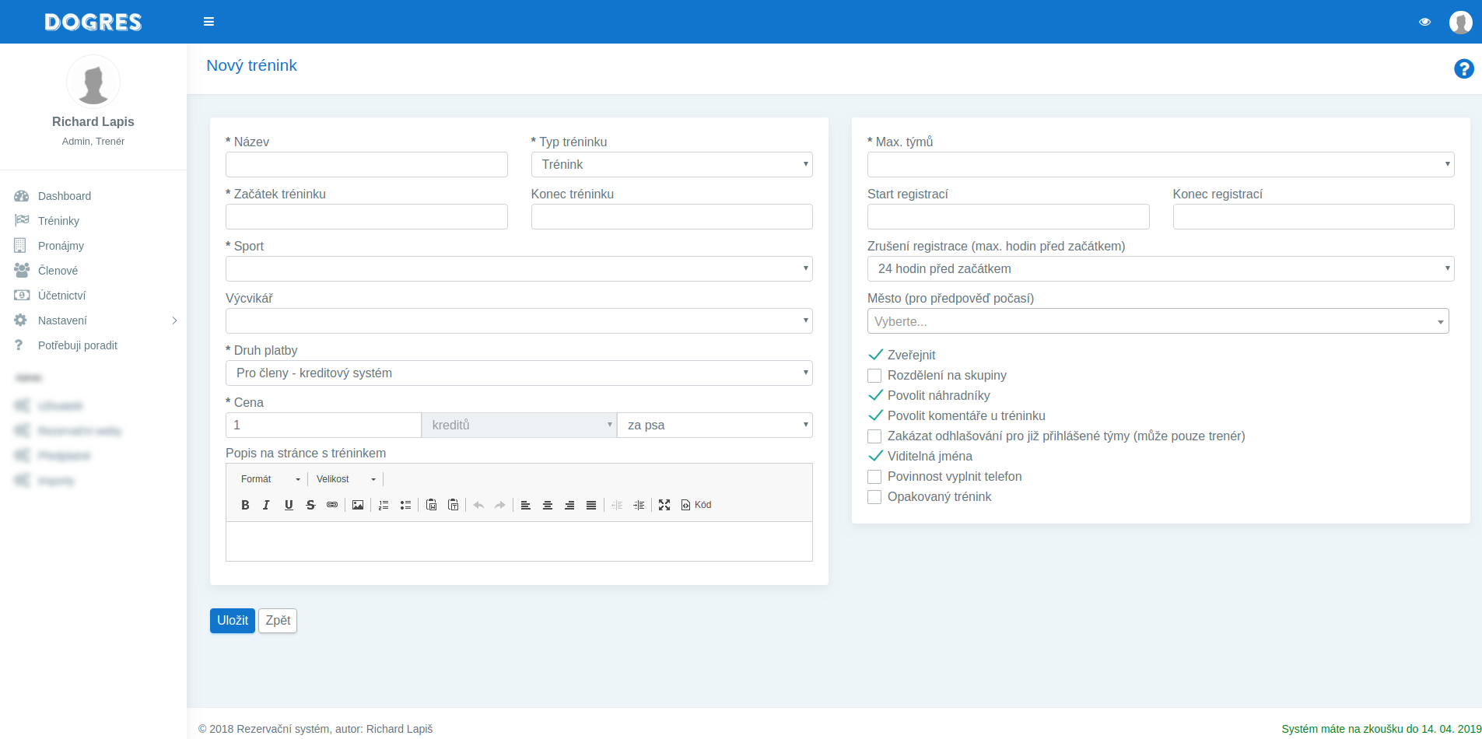This screenshot has width=1482, height=739.
Task: Uncheck the Zveřejnit option
Action: [875, 355]
